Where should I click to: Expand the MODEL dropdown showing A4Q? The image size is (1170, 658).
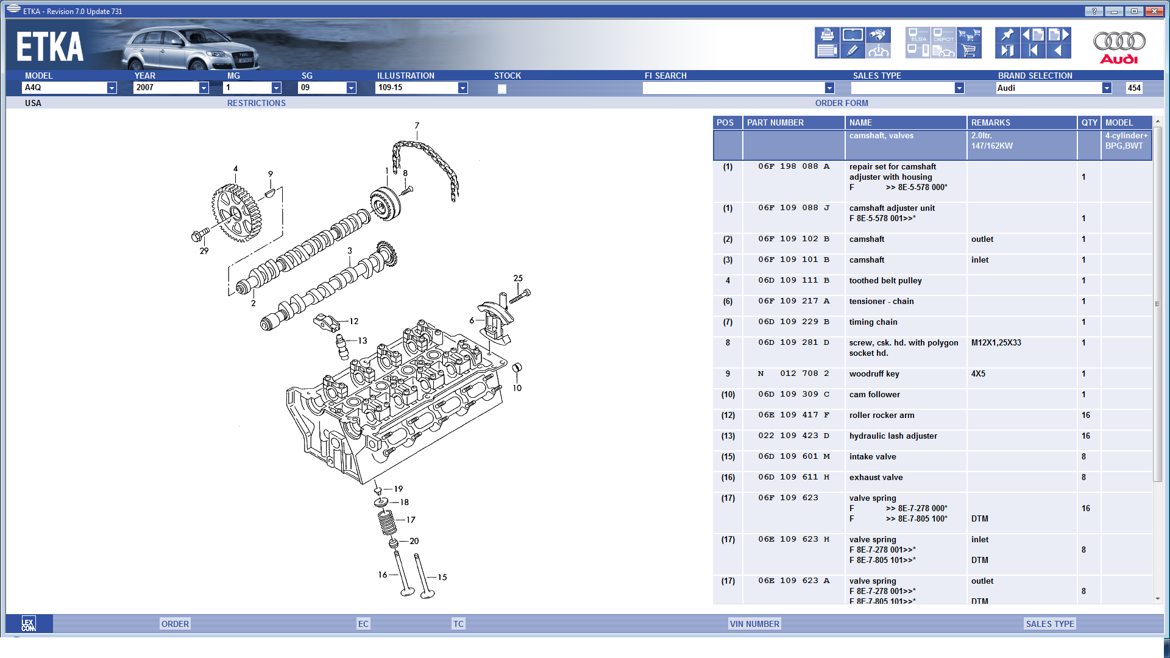pos(112,88)
